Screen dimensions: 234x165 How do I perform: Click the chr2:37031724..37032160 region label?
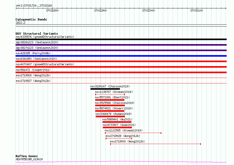(34, 6)
